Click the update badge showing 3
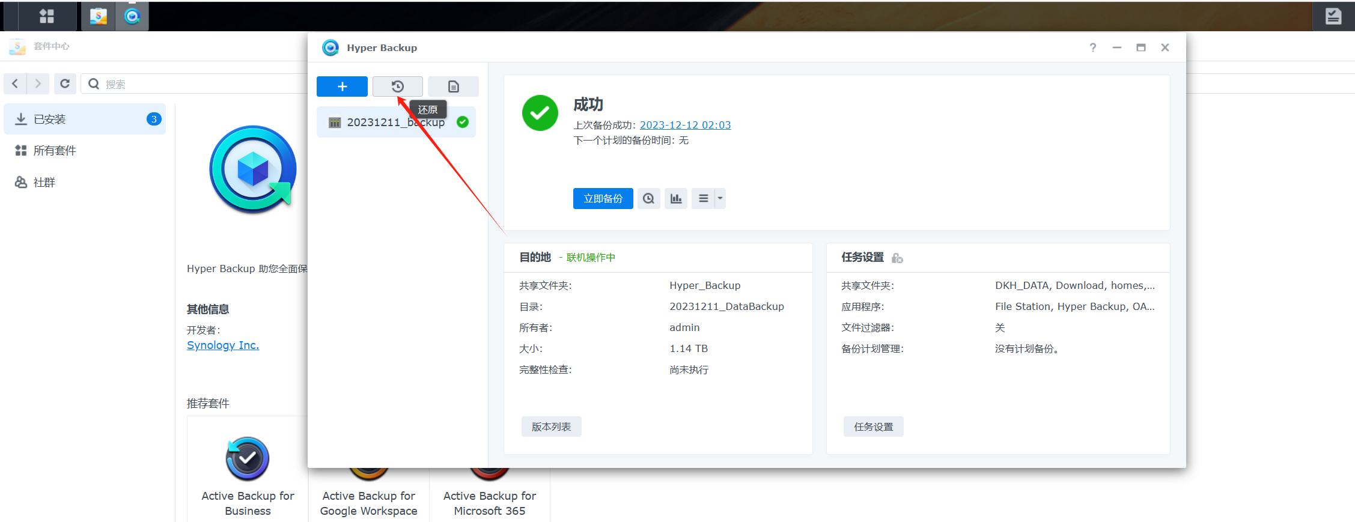Viewport: 1355px width, 522px height. [154, 119]
